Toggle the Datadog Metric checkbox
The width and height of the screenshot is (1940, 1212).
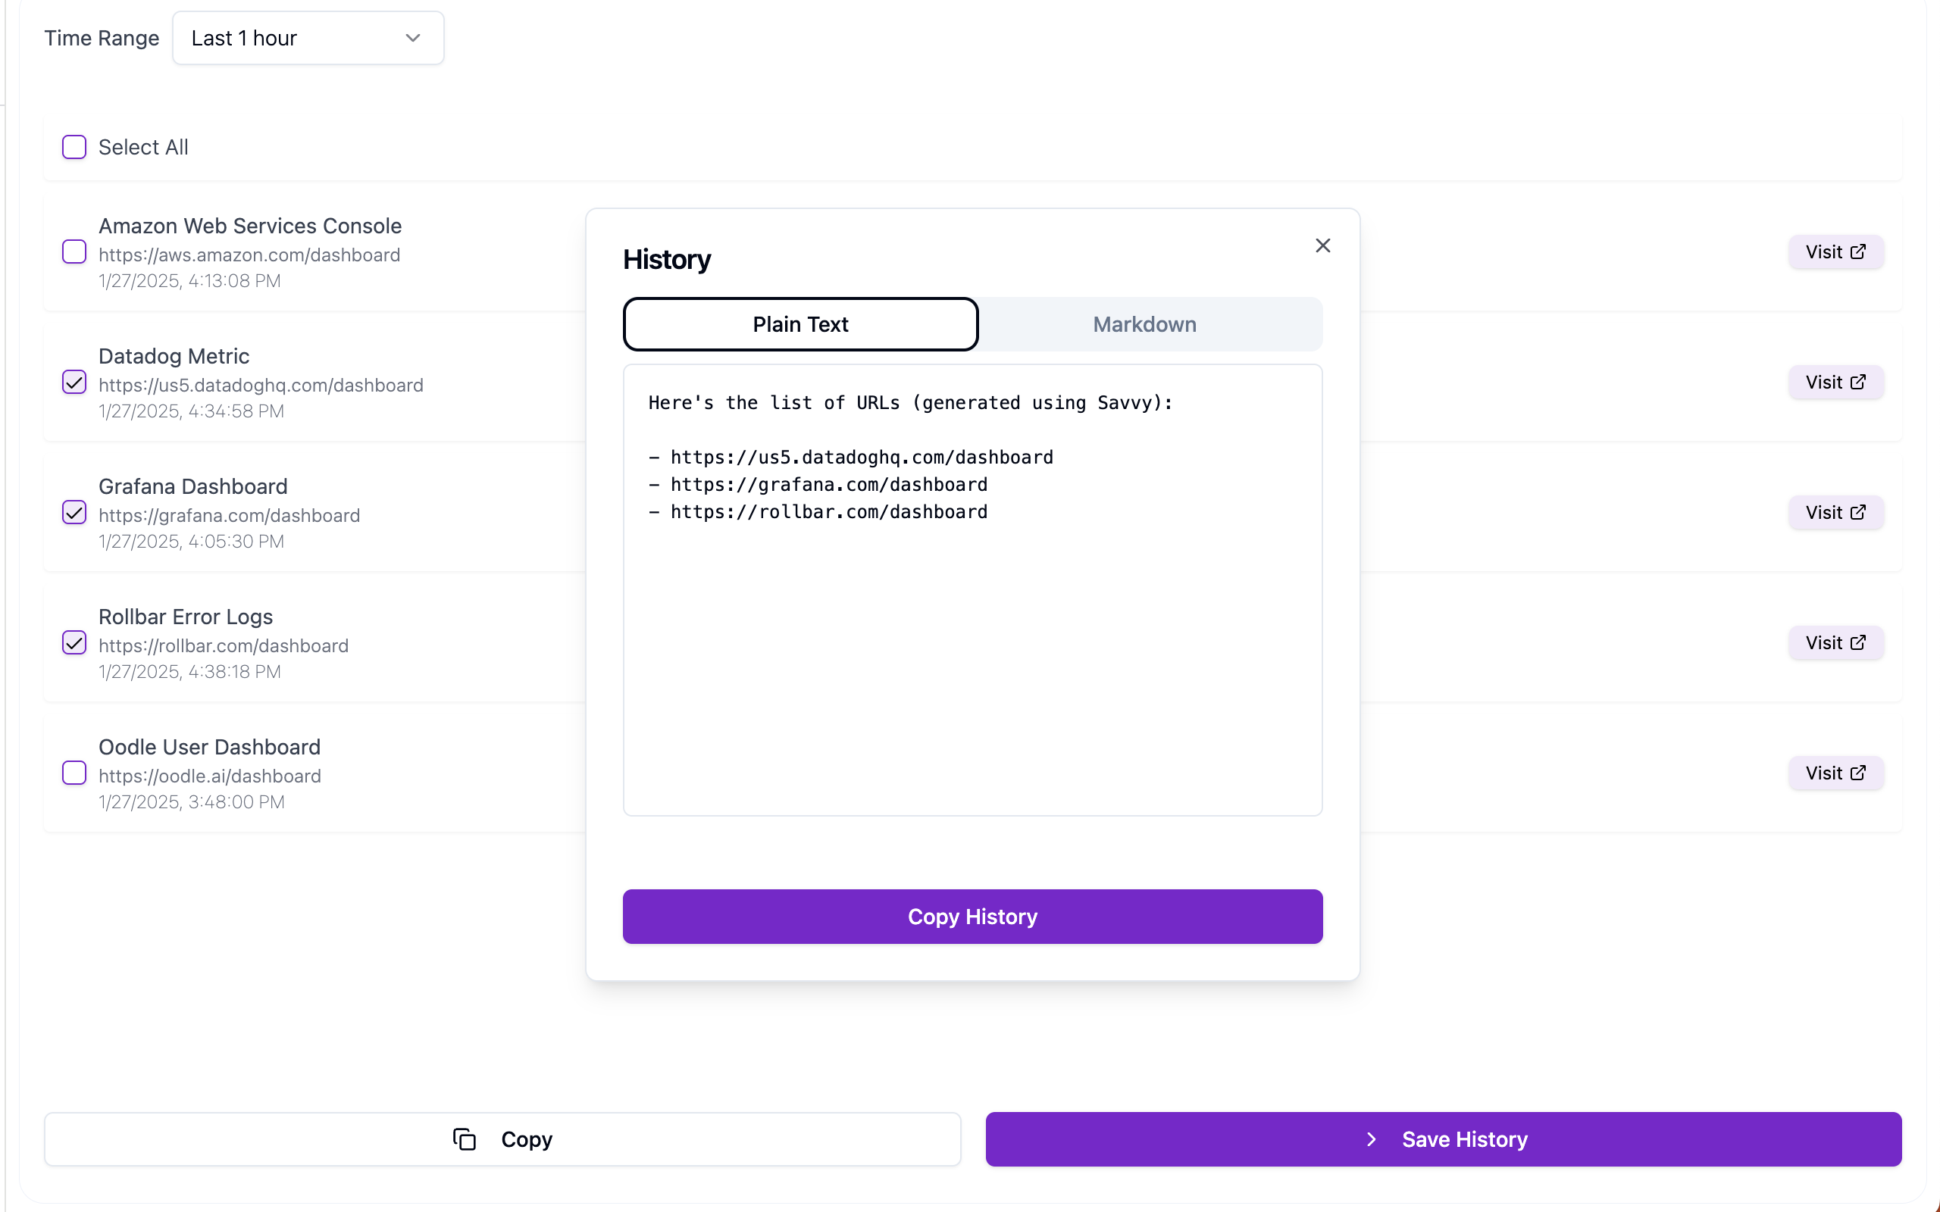pos(74,381)
